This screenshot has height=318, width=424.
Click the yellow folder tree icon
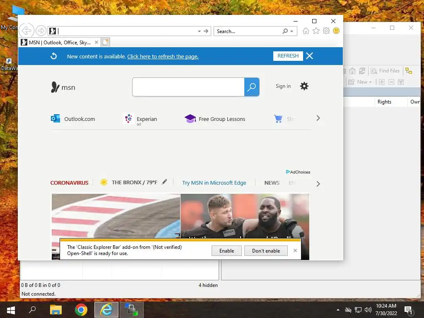point(409,71)
